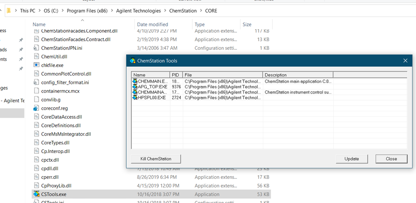Sort processes by Description column header
This screenshot has width=416, height=203.
[298, 75]
